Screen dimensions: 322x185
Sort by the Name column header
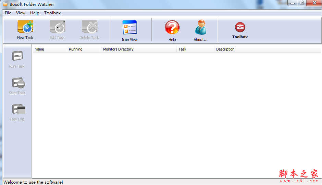point(50,49)
